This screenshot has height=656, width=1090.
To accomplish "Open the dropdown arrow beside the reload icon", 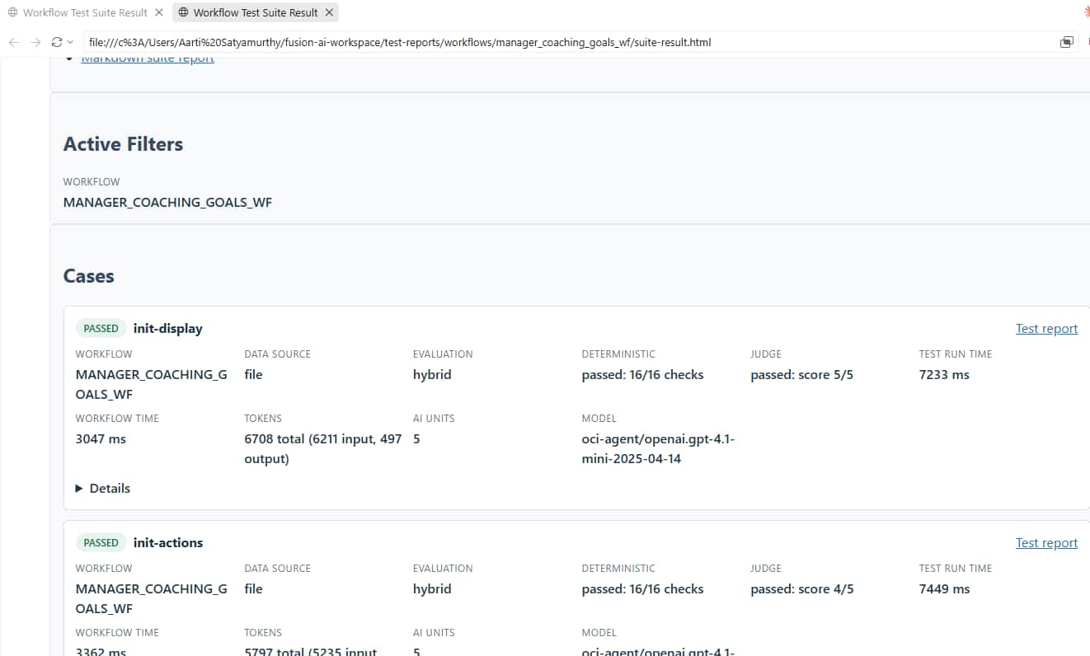I will click(70, 42).
